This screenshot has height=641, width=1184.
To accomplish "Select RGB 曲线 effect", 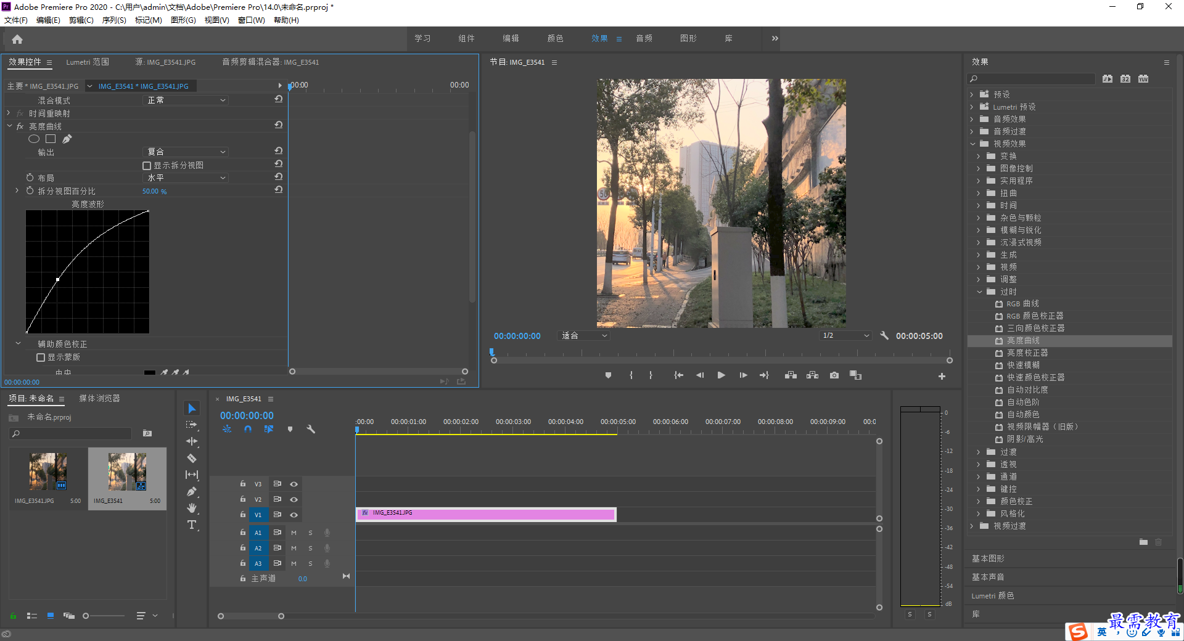I will (x=1023, y=304).
